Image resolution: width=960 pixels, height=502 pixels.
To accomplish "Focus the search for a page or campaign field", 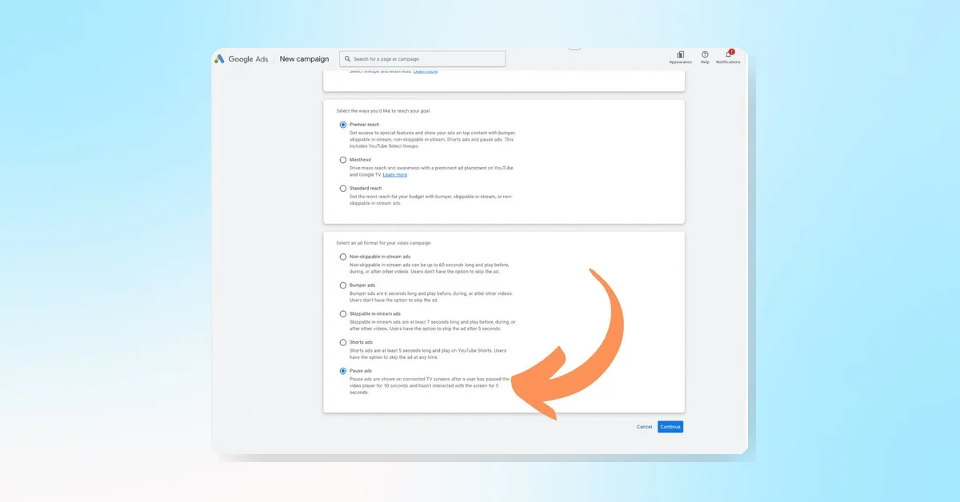I will [x=422, y=59].
